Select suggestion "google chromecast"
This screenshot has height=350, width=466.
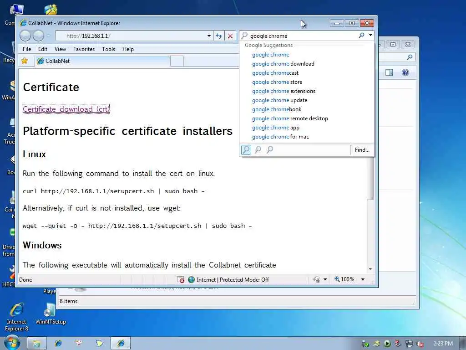click(x=275, y=73)
